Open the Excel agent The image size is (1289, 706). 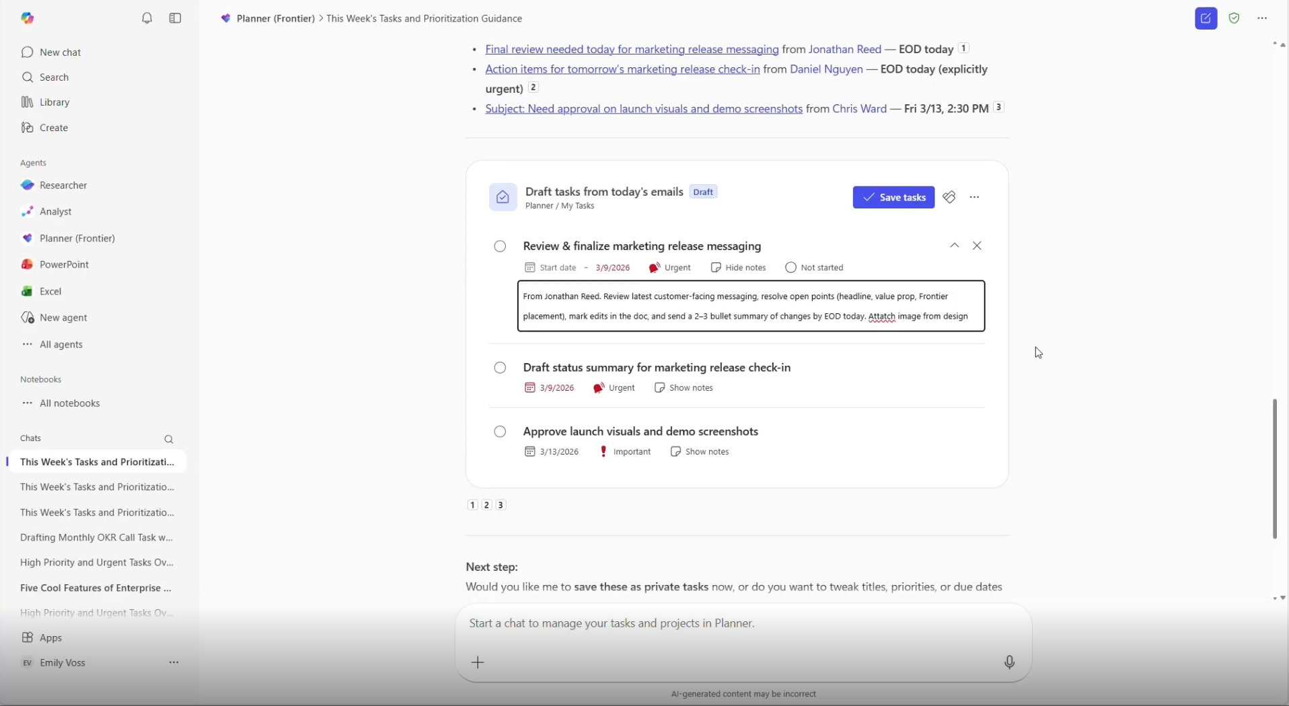(42, 292)
